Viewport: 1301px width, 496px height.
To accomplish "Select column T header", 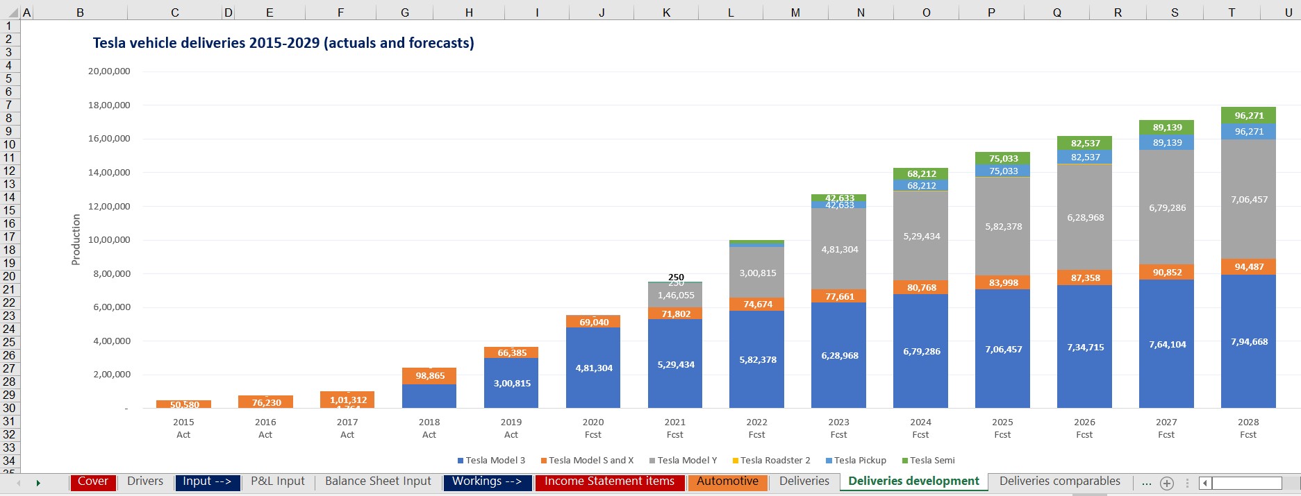I will [1232, 12].
